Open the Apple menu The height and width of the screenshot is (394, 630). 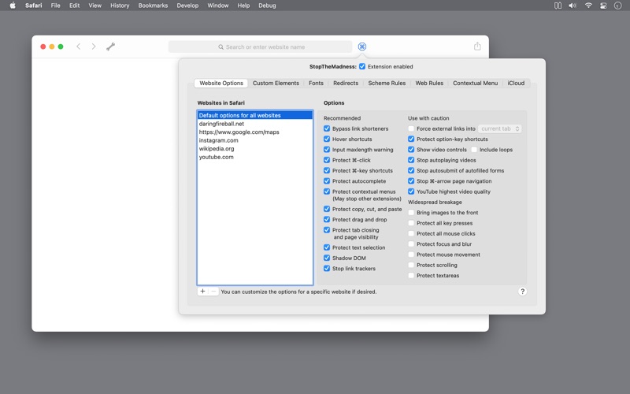pos(13,6)
